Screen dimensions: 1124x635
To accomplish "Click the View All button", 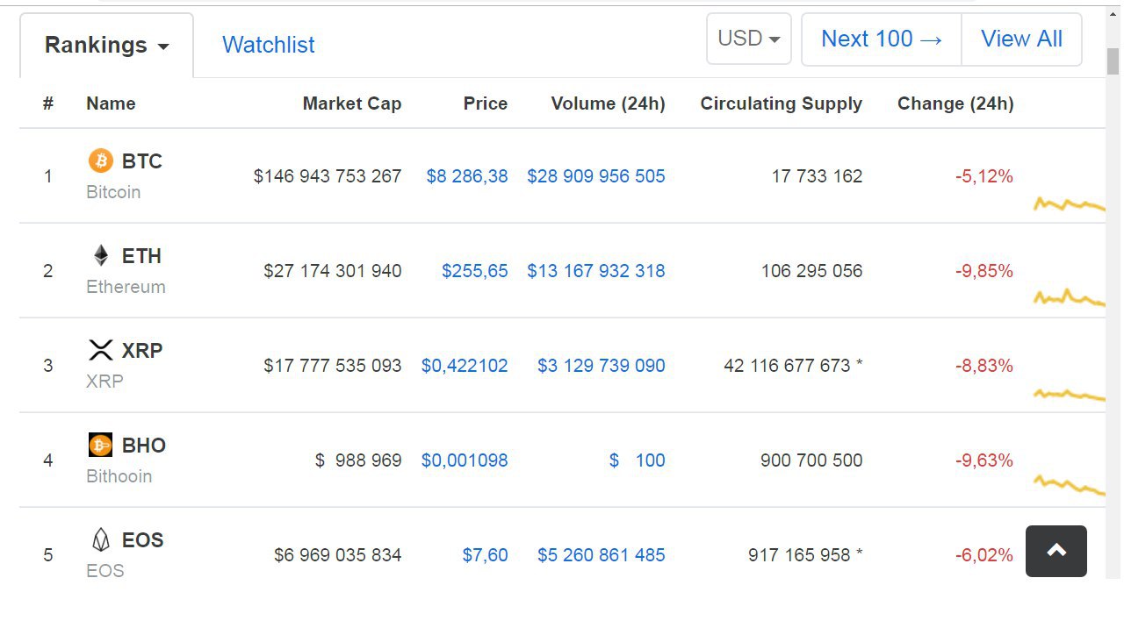I will (1021, 39).
